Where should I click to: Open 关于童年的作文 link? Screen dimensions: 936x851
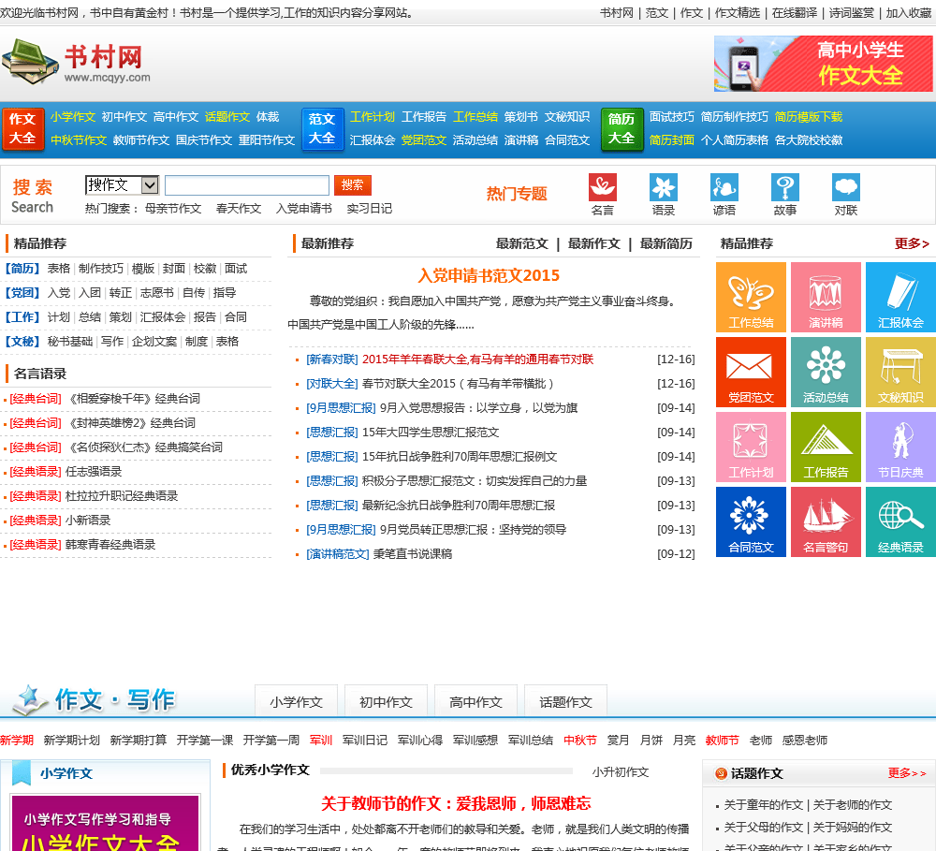[763, 804]
